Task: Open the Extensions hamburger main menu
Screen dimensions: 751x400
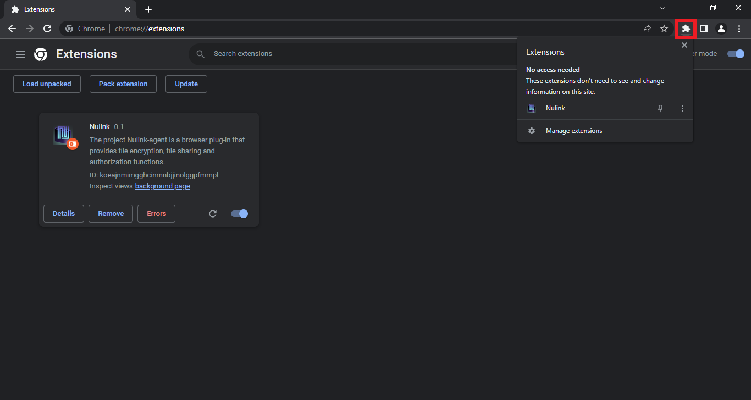Action: tap(20, 54)
